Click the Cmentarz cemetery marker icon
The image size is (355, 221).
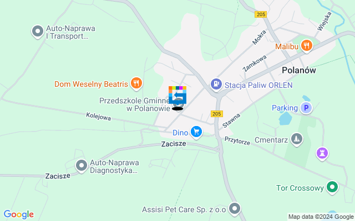click(297, 139)
